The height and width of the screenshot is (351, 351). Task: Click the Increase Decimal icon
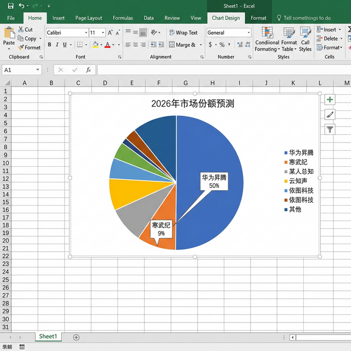coord(240,44)
